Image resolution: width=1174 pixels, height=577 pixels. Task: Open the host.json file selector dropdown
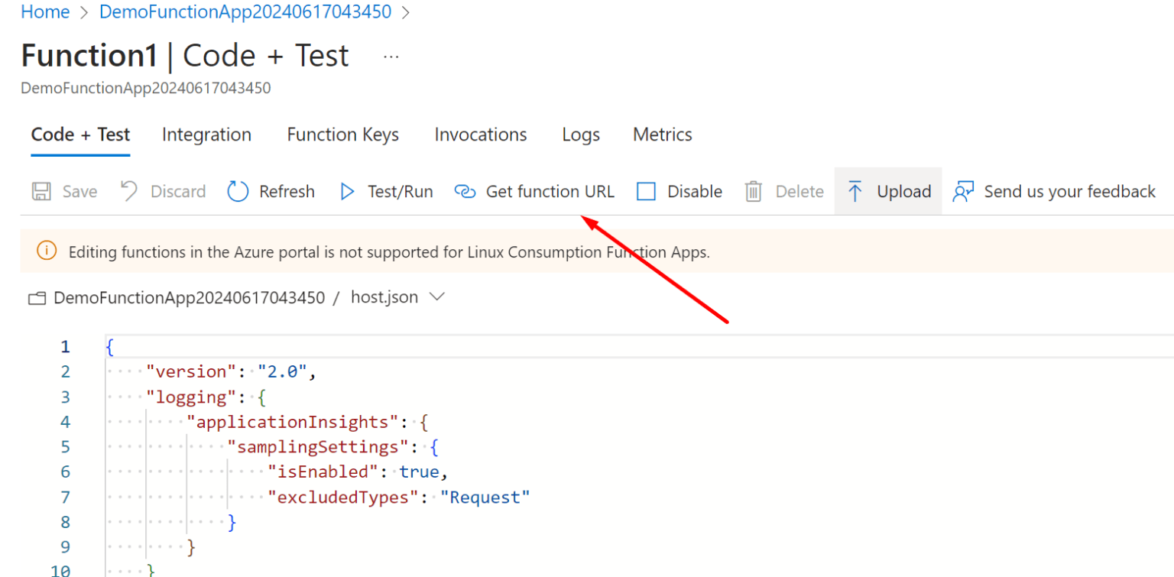pos(436,297)
